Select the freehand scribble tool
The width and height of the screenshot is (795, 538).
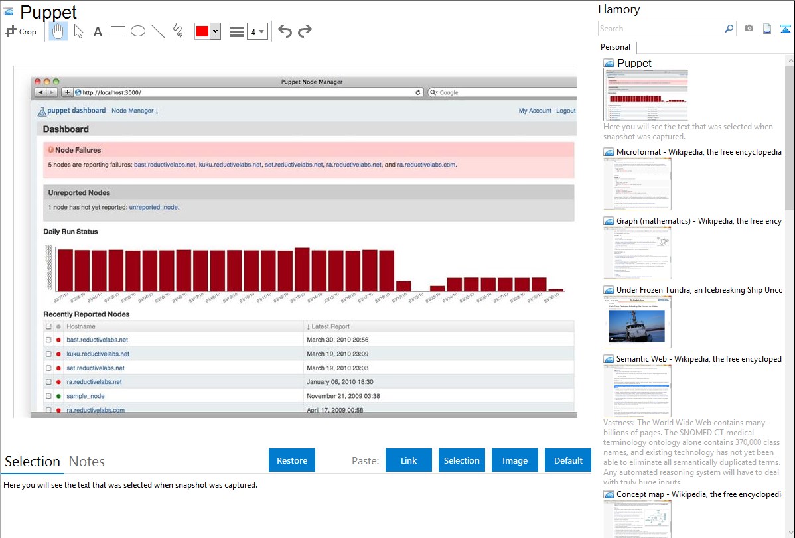point(178,31)
